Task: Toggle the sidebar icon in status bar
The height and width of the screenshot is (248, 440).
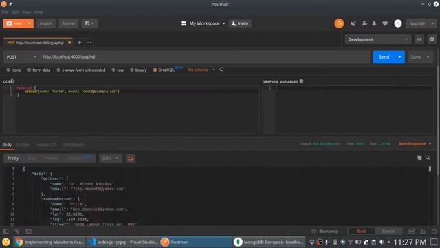Action: 5,231
